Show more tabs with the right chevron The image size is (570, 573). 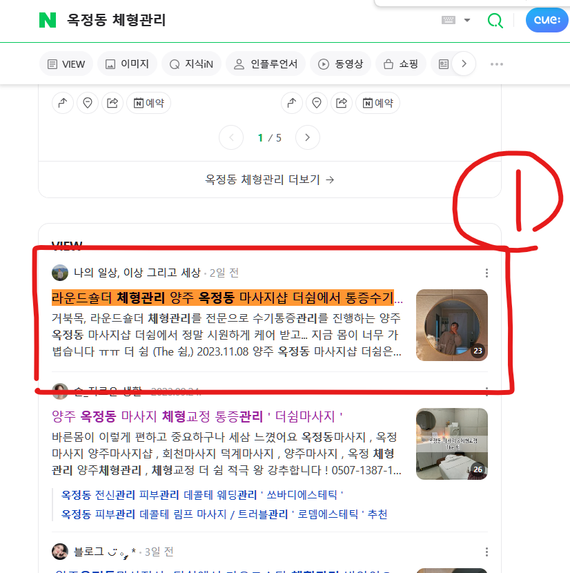point(464,64)
